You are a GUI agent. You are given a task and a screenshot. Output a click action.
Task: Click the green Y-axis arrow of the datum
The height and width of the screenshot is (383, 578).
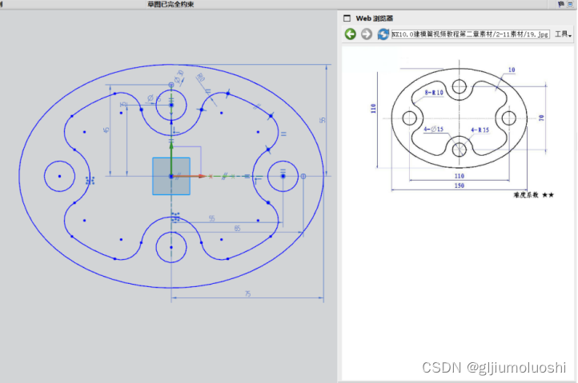[x=171, y=158]
